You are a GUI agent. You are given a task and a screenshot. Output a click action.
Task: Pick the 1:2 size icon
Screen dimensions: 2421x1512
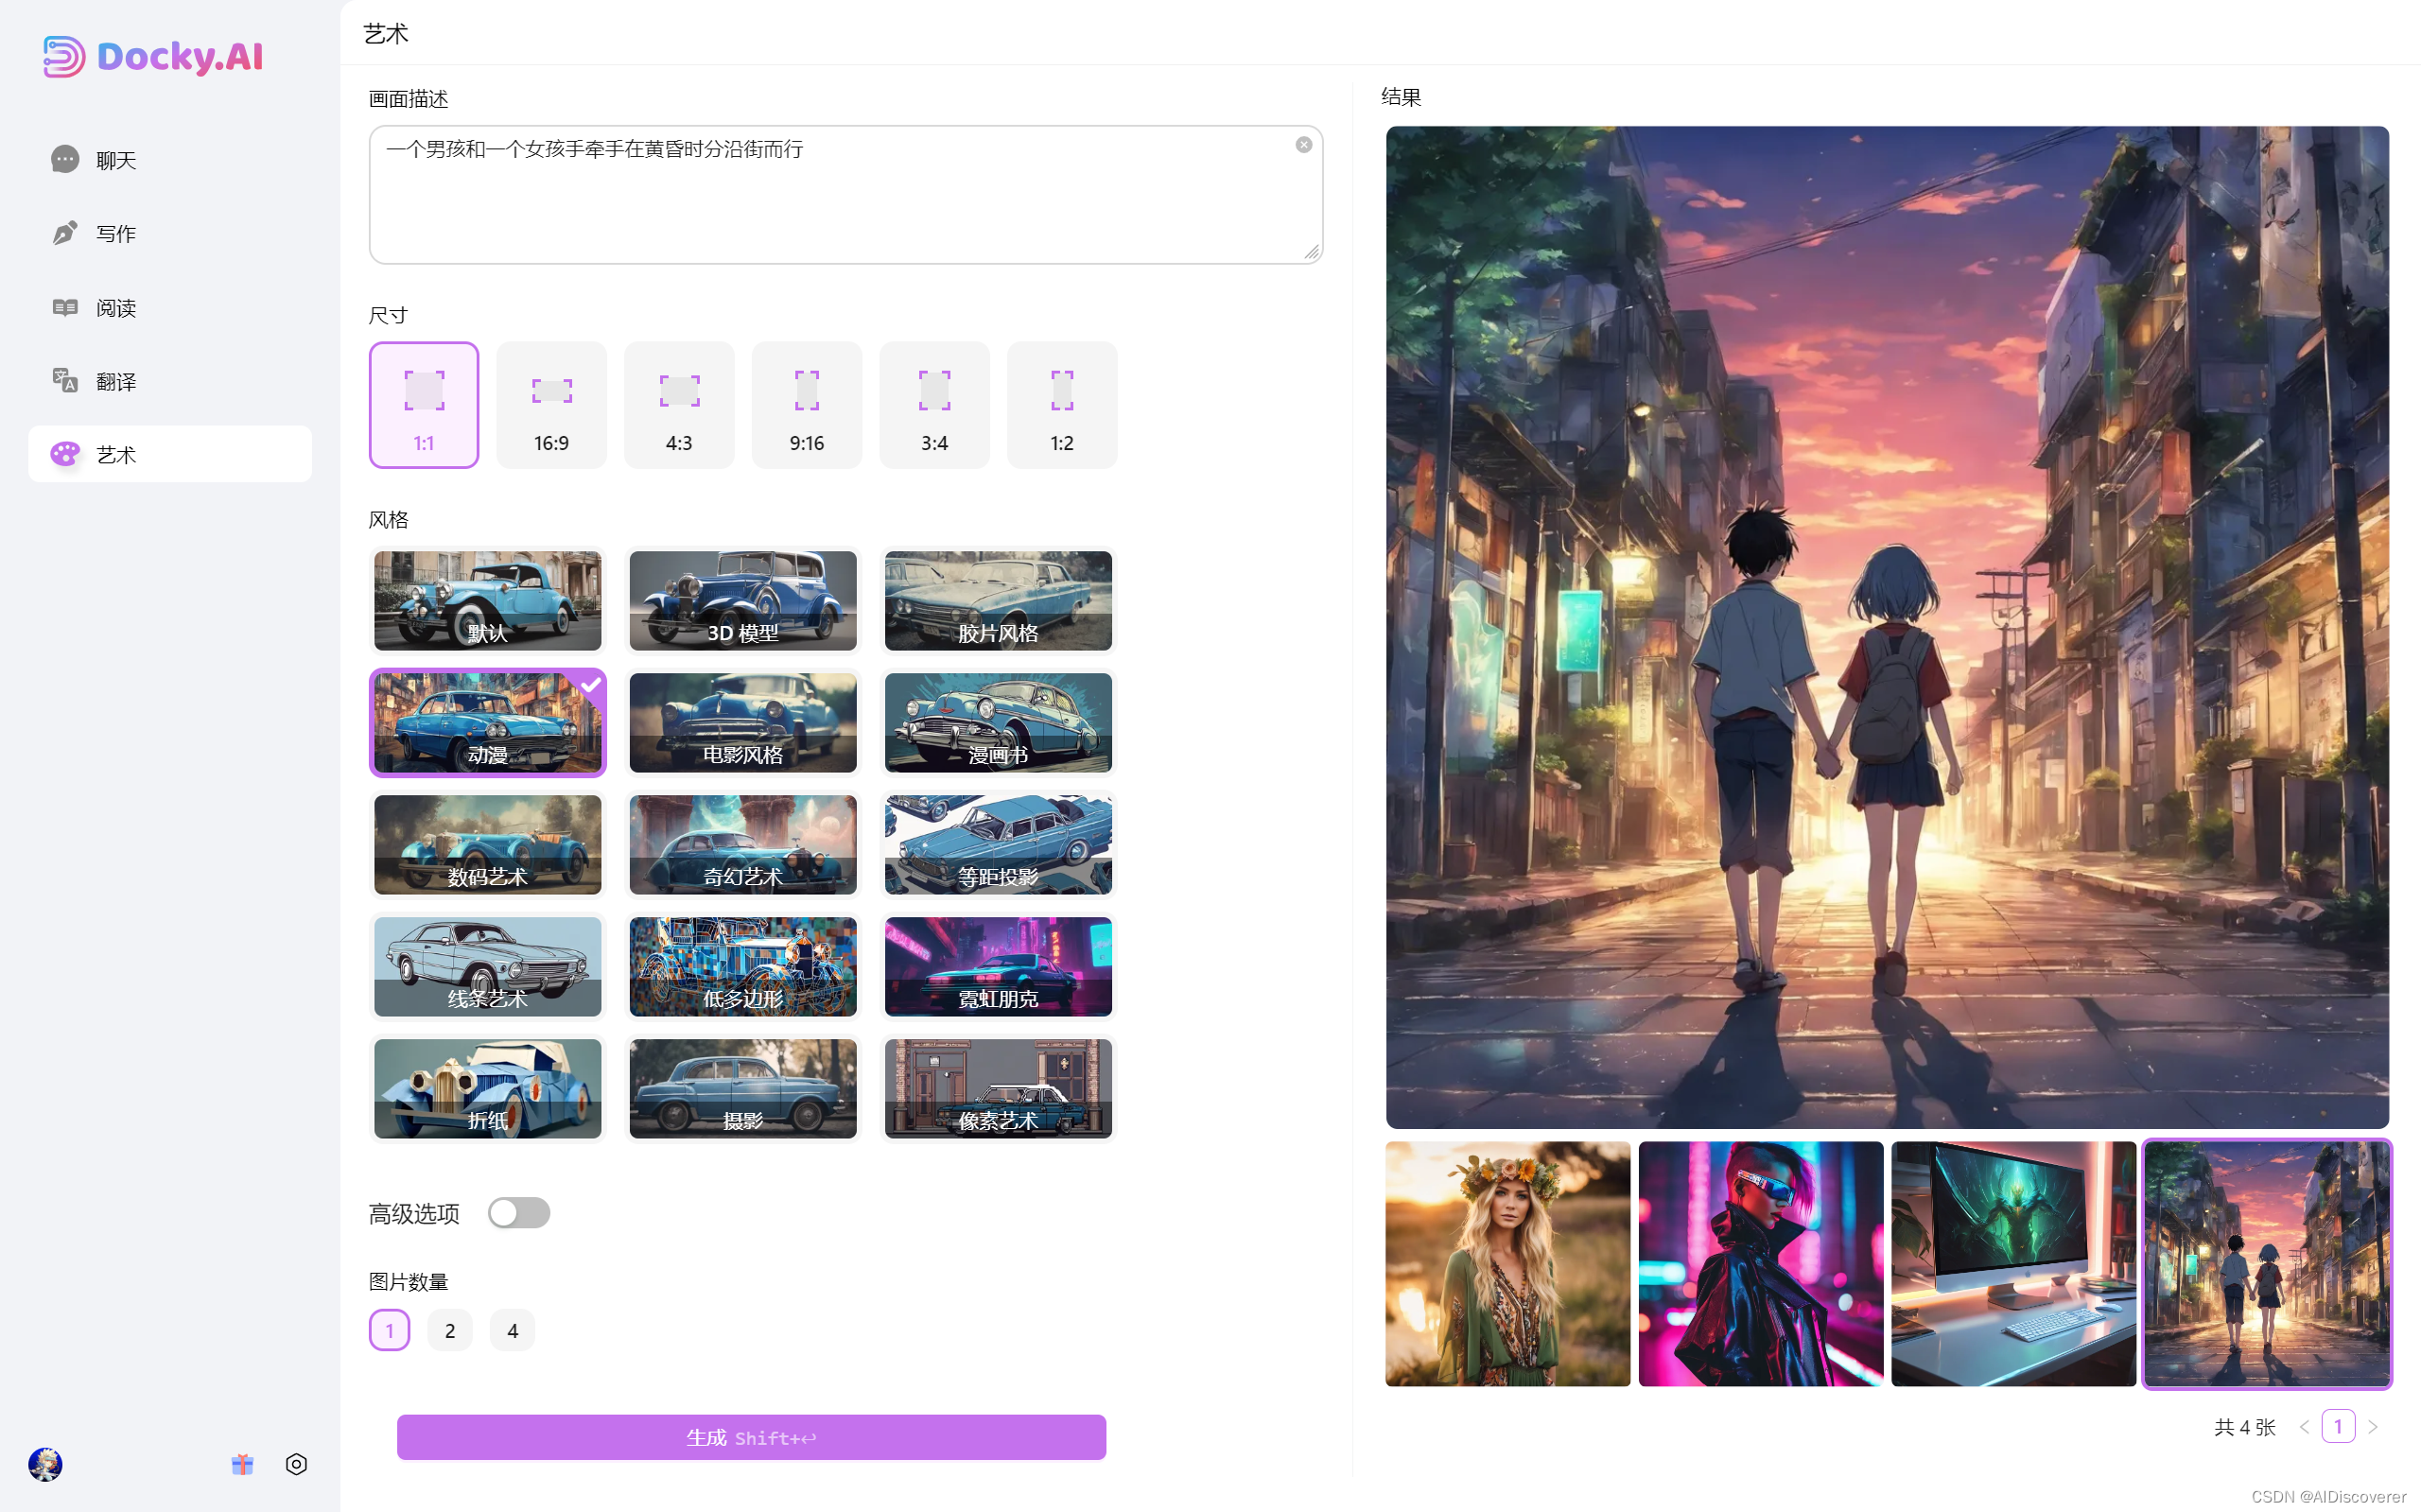coord(1061,391)
